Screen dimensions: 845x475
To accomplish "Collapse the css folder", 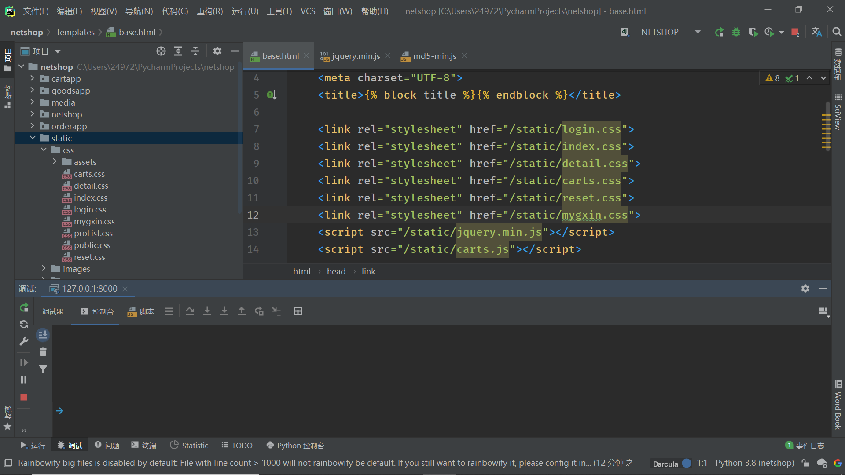I will pyautogui.click(x=44, y=150).
